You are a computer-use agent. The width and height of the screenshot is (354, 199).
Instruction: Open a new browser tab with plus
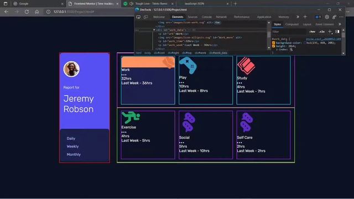[x=236, y=4]
